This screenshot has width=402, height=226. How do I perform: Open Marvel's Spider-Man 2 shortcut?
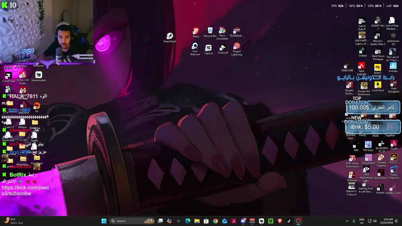(378, 39)
